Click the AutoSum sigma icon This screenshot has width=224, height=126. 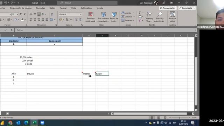tap(140, 13)
